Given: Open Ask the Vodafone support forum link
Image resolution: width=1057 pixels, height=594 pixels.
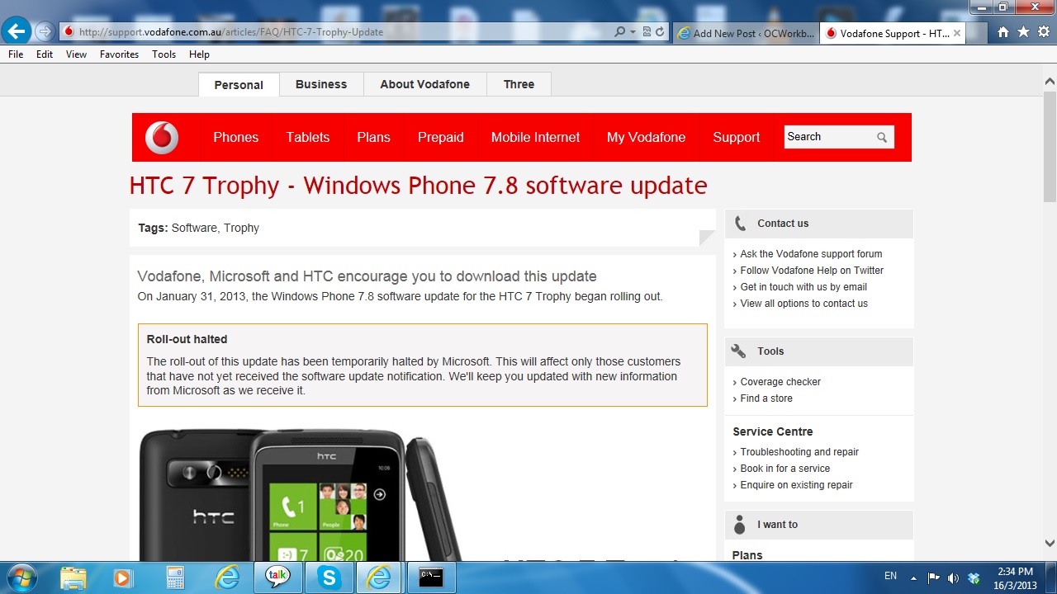Looking at the screenshot, I should point(811,254).
